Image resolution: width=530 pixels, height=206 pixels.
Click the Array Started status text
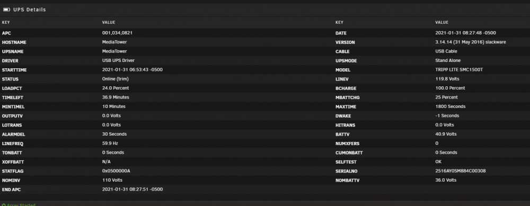point(21,204)
